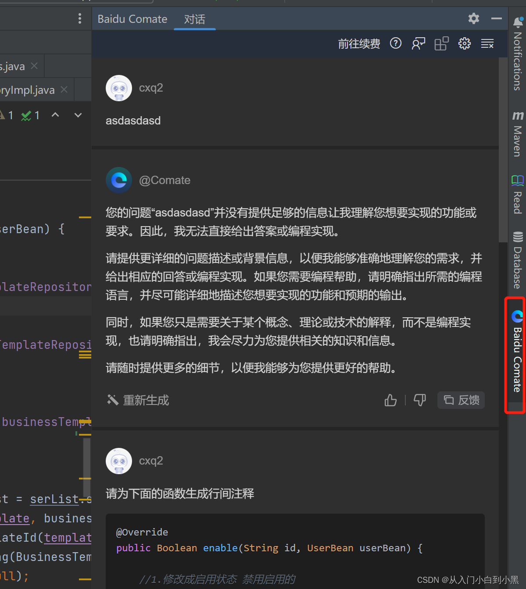This screenshot has width=526, height=589.
Task: Give thumbs down to Comate reply
Action: tap(420, 400)
